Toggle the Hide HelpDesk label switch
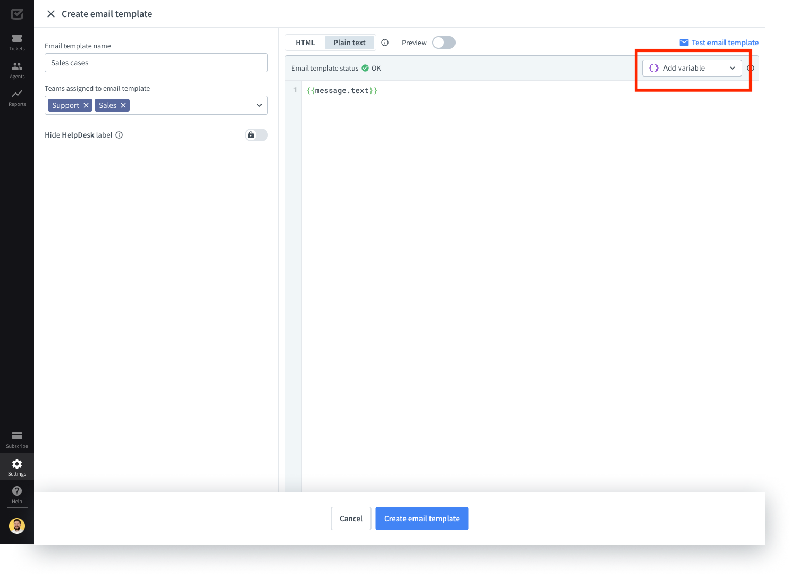 (x=256, y=135)
